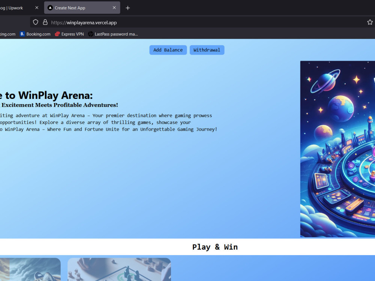Open a new browser tab
375x281 pixels.
128,8
